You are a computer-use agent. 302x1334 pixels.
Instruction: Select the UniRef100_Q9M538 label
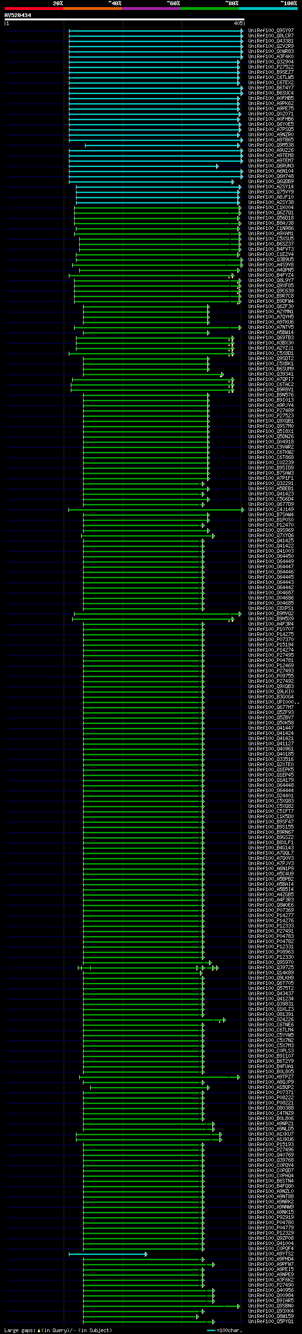[x=271, y=146]
